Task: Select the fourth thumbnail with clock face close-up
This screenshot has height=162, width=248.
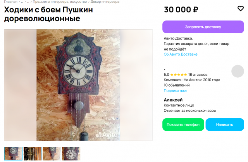Action: (x=71, y=153)
